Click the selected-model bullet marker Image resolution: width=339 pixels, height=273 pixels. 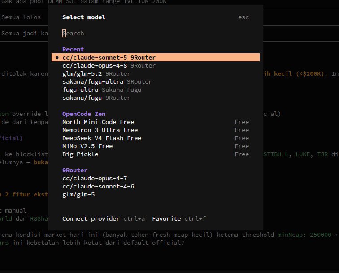(57, 57)
